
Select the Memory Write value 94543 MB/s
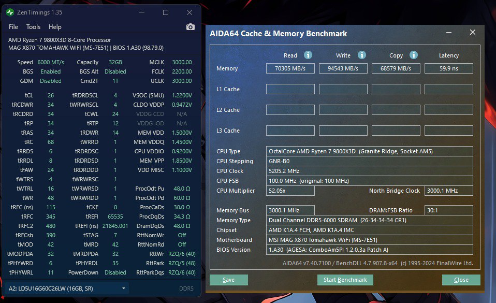(x=343, y=68)
